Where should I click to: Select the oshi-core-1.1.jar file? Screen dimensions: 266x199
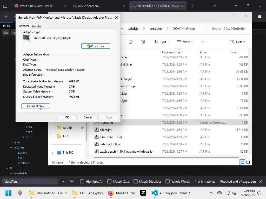pos(111,137)
